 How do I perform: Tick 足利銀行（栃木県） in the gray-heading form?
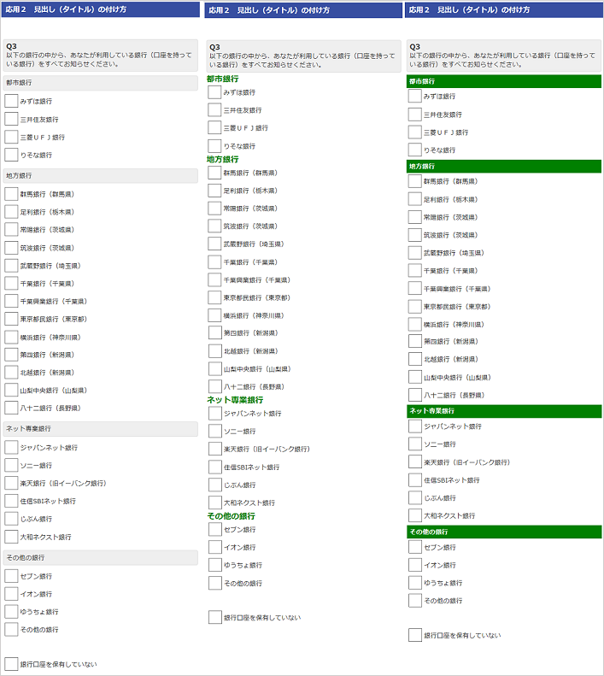[11, 212]
